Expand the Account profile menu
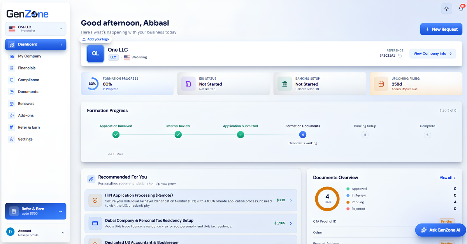 [35, 232]
